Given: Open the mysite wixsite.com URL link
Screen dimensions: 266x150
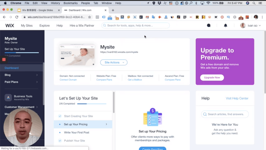Looking at the screenshot, I should (x=119, y=52).
